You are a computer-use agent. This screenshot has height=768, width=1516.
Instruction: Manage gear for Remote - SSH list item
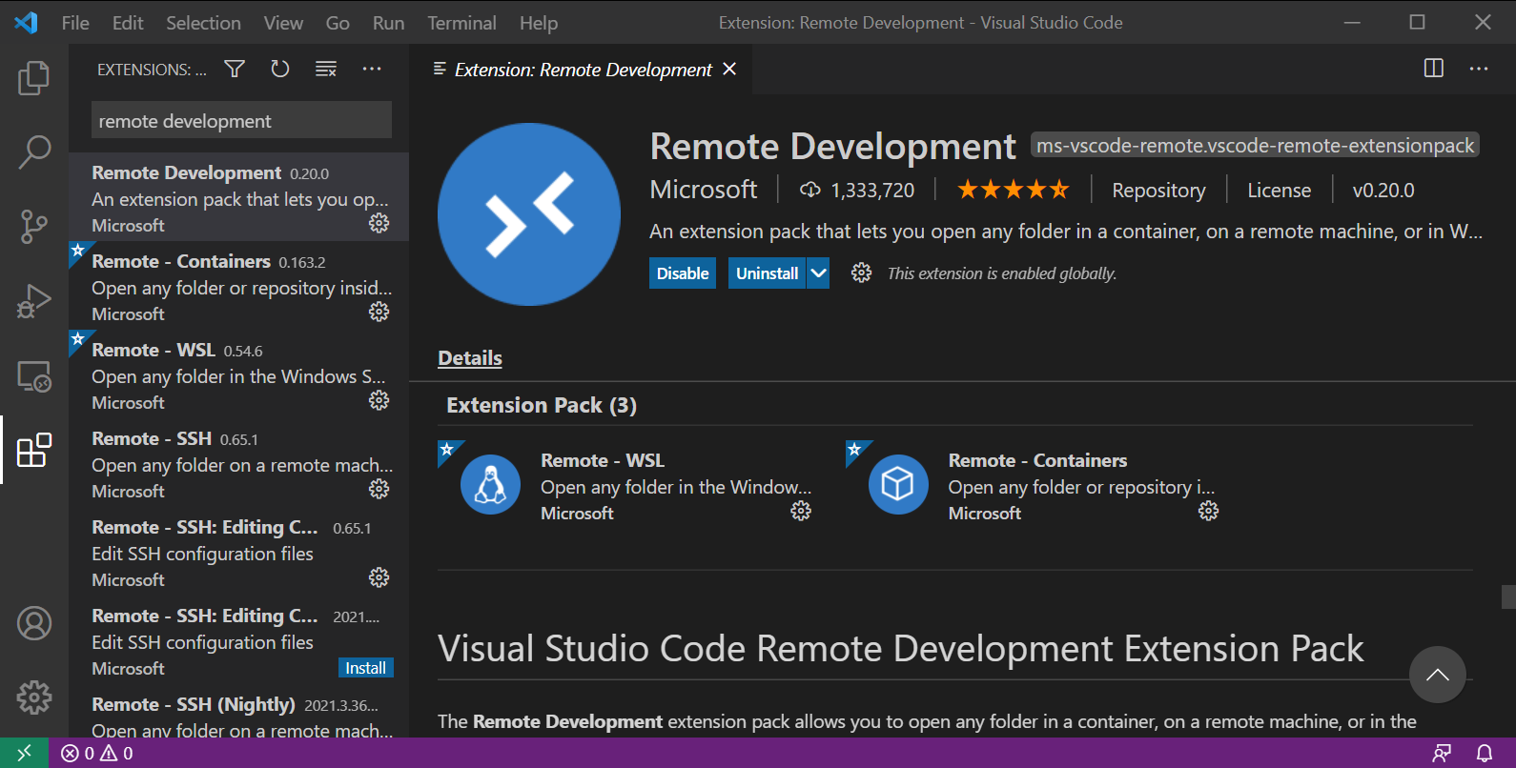pos(379,489)
